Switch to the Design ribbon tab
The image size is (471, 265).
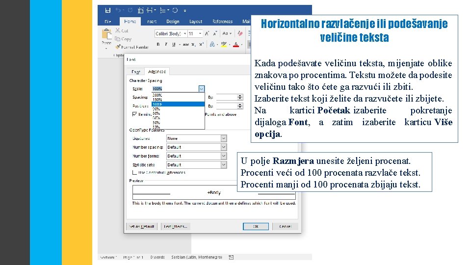click(173, 21)
